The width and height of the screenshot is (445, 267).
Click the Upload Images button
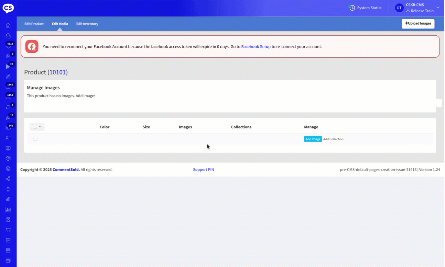pyautogui.click(x=418, y=24)
